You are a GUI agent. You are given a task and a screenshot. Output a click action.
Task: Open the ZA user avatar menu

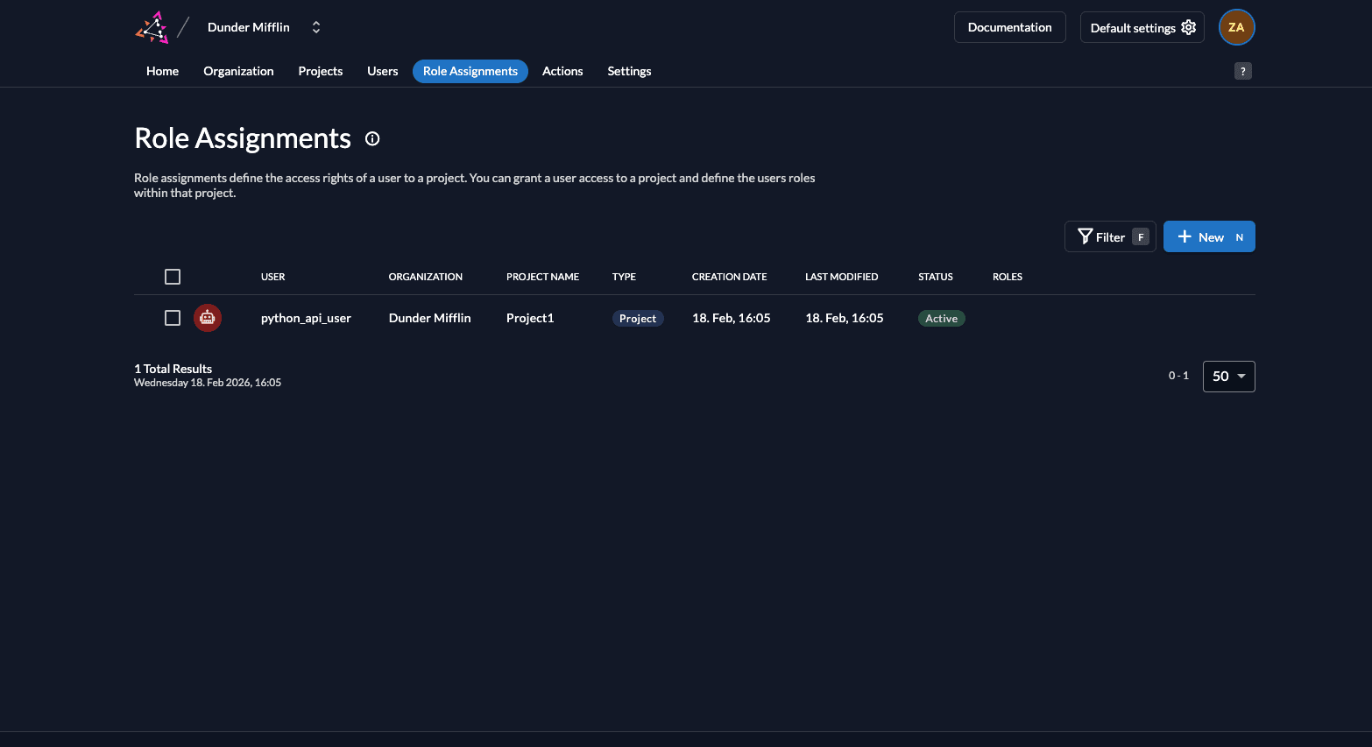click(x=1236, y=27)
